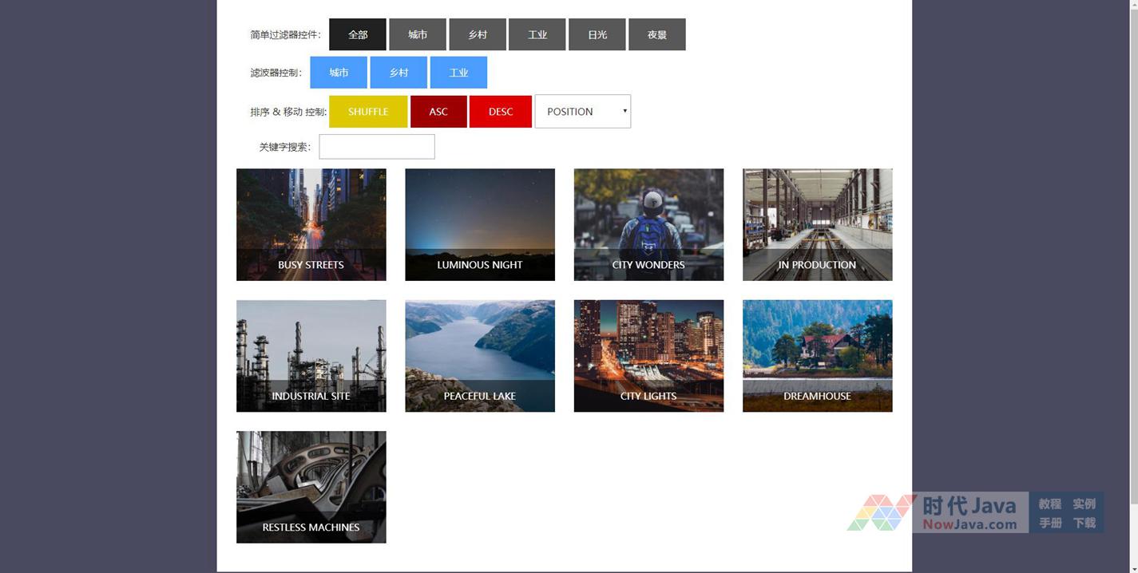The width and height of the screenshot is (1138, 573).
Task: Sort items with the ASC button
Action: [438, 112]
